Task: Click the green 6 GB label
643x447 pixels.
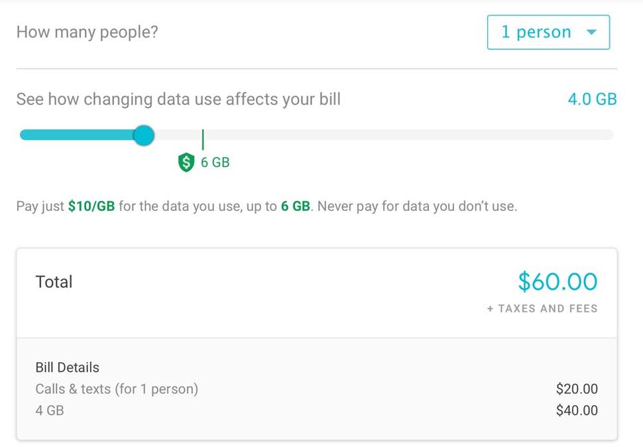Action: 217,161
